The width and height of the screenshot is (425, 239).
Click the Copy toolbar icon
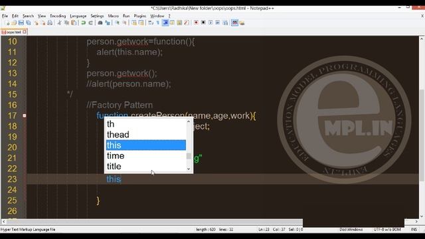66,23
